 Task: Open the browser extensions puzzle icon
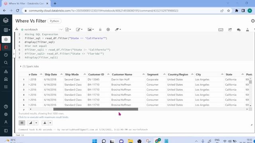pyautogui.click(x=237, y=11)
